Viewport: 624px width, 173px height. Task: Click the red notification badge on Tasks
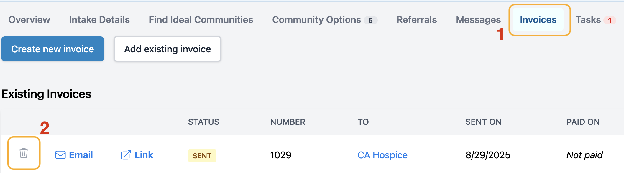[x=610, y=20]
